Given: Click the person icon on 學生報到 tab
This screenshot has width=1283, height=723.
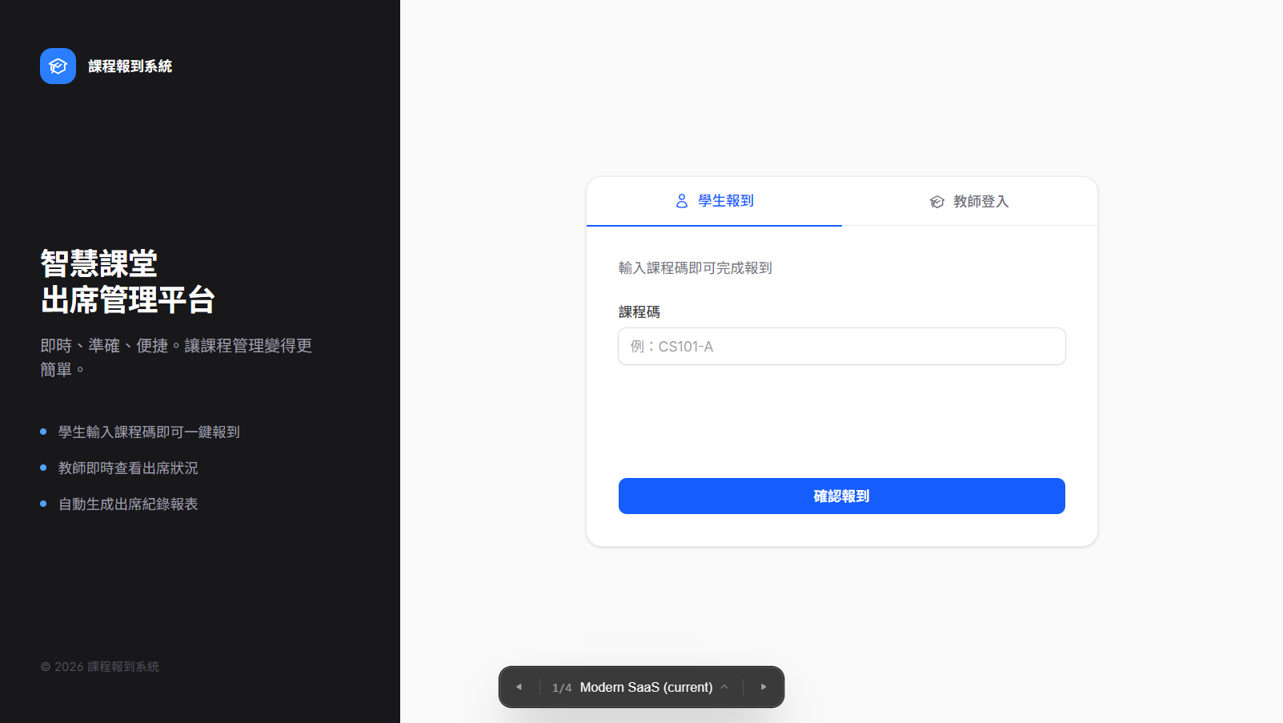Looking at the screenshot, I should point(681,201).
